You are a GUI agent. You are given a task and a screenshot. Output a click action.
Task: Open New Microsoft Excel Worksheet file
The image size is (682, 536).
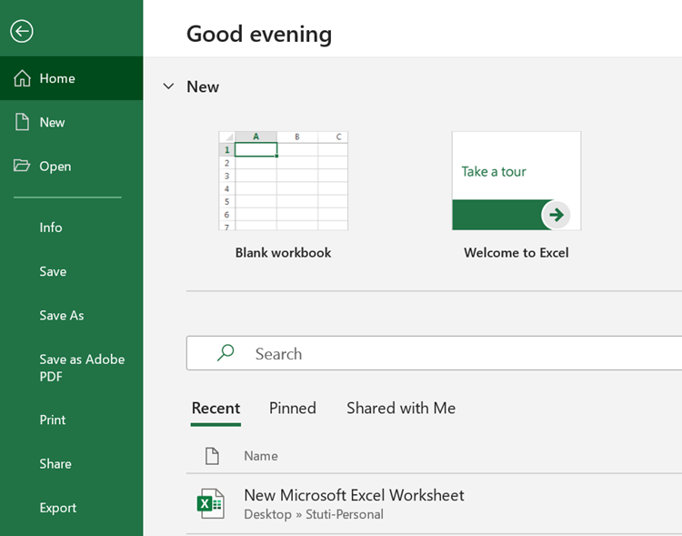[354, 495]
